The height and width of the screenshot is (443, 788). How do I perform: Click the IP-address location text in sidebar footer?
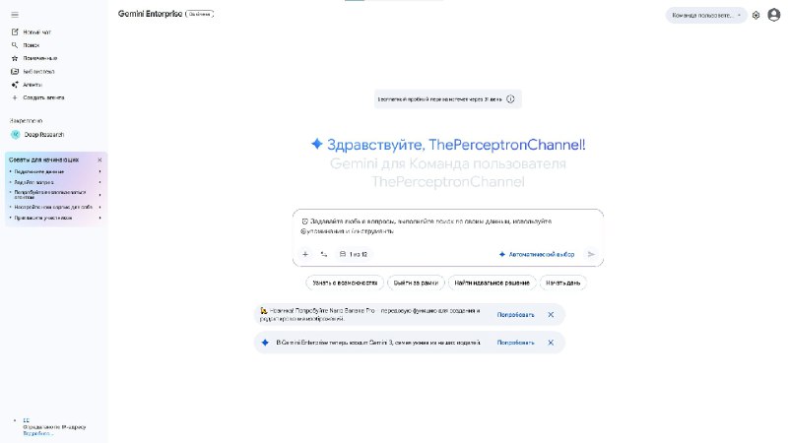tap(54, 427)
